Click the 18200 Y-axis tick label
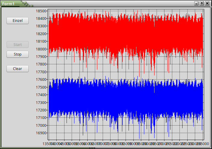 pyautogui.click(x=41, y=34)
